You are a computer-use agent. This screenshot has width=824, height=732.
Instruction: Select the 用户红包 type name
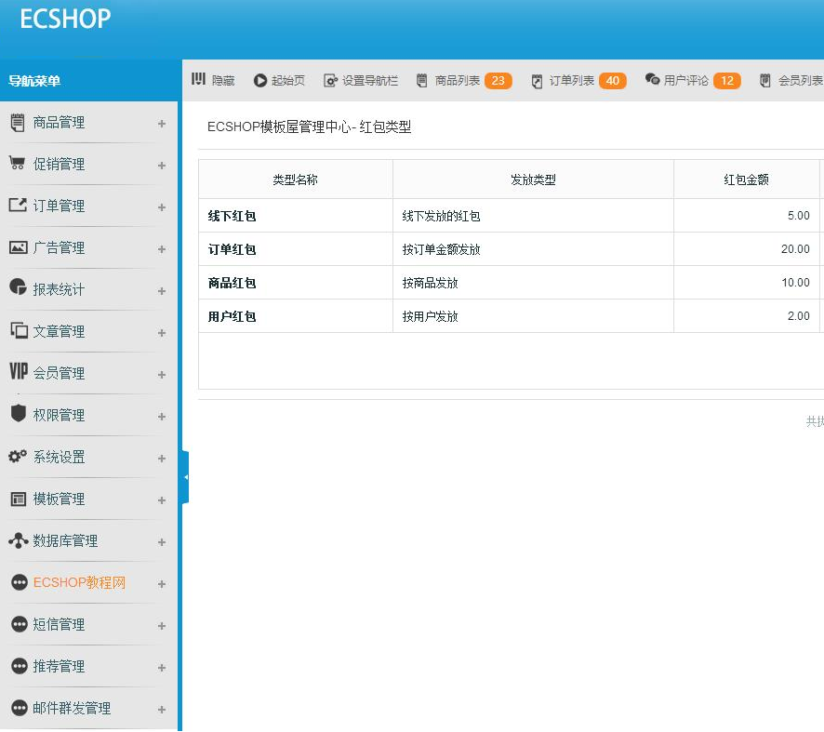tap(232, 316)
